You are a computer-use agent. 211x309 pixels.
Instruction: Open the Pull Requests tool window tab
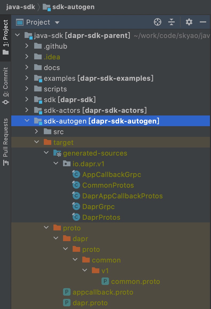pos(6,142)
